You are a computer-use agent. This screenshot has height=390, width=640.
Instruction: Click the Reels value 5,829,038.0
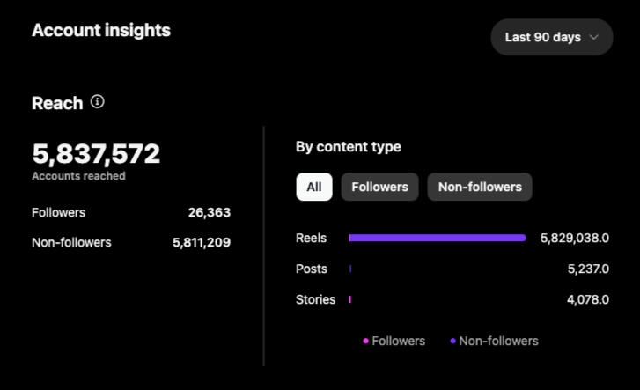pos(574,238)
